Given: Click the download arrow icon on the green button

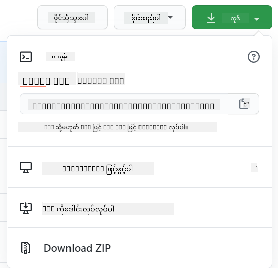Looking at the screenshot, I should [x=211, y=18].
